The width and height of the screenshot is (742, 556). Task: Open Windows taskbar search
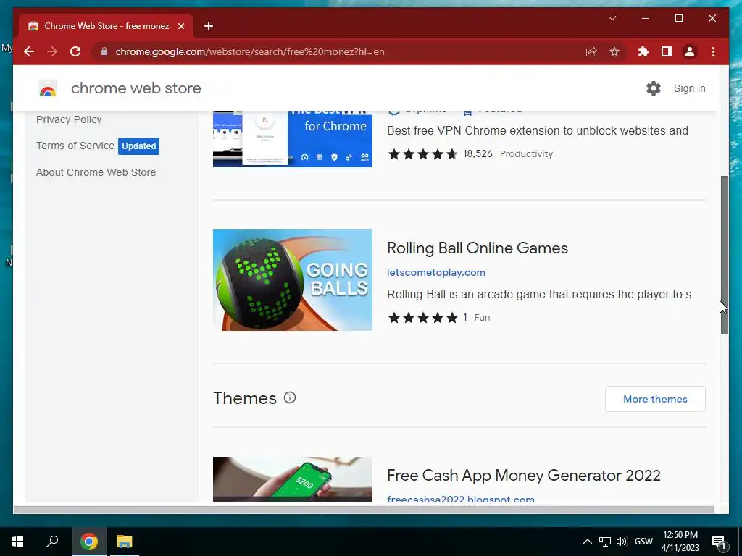tap(52, 542)
